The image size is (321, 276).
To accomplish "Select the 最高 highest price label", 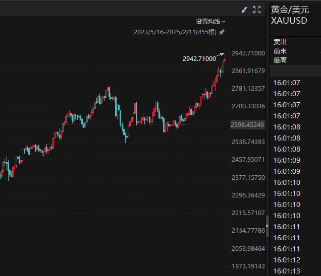I will [280, 60].
